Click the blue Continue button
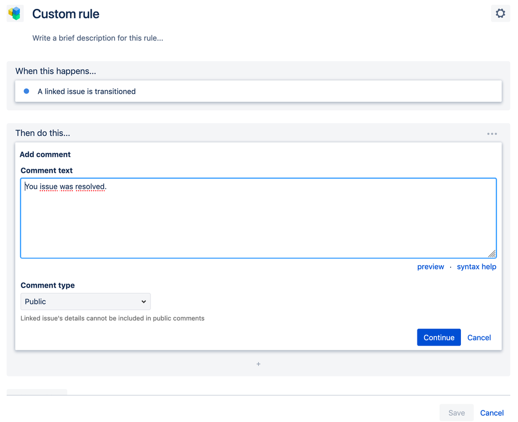 pos(439,337)
